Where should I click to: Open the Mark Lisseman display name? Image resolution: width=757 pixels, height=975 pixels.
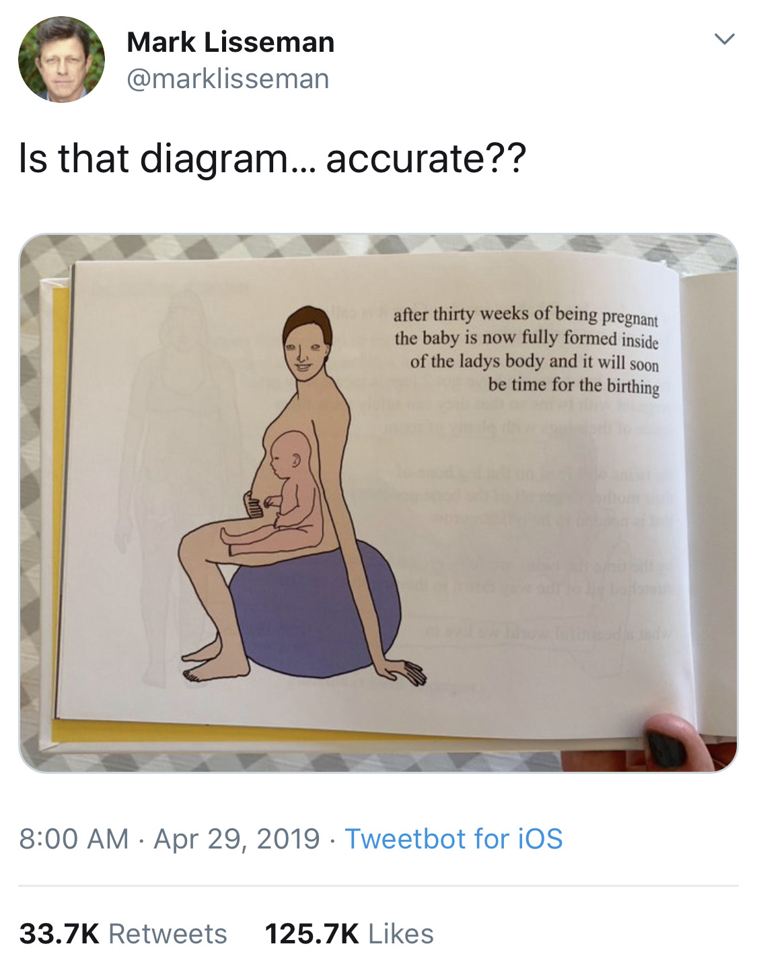[230, 42]
